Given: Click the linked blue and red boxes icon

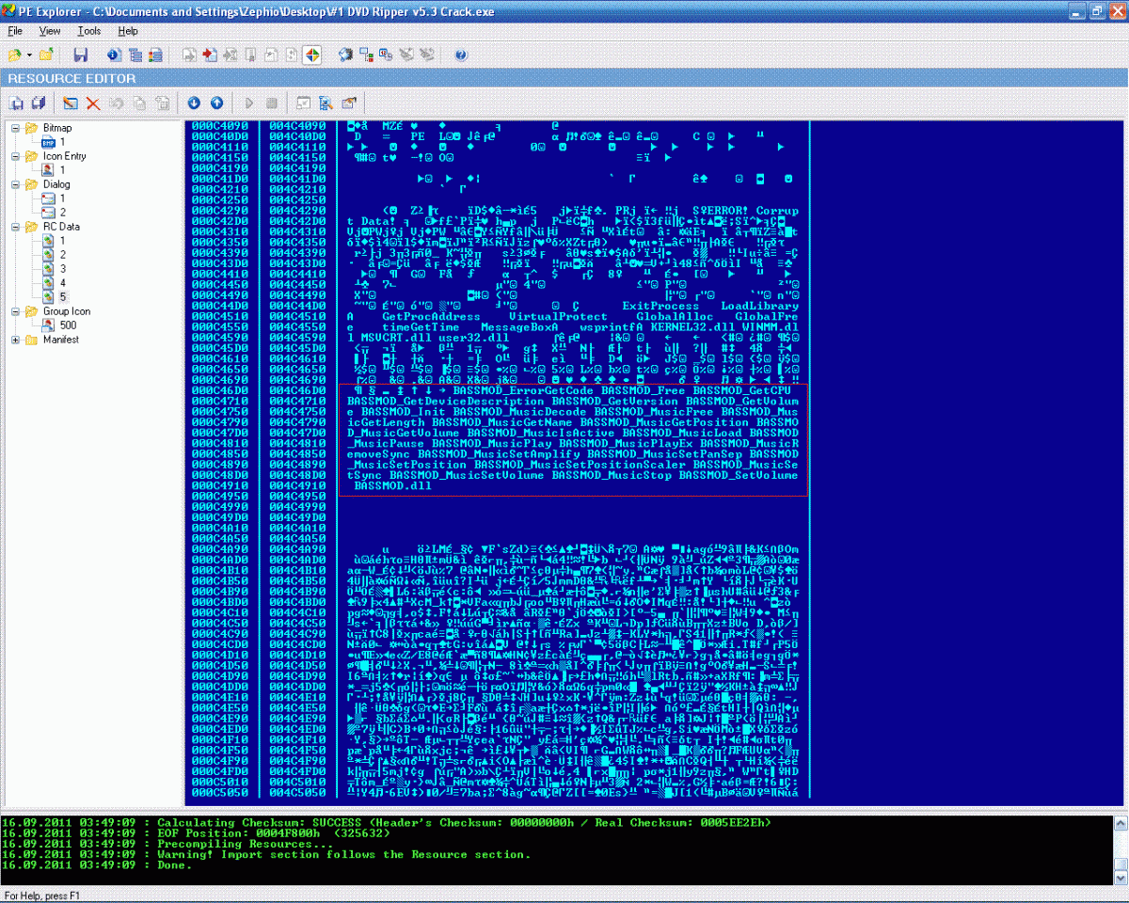Looking at the screenshot, I should pos(366,55).
